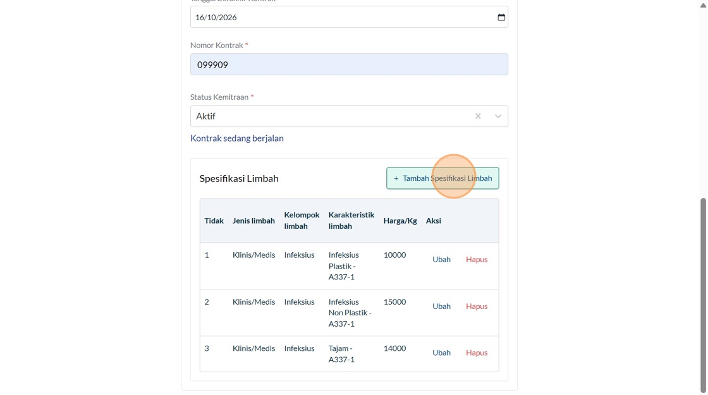The height and width of the screenshot is (395, 708).
Task: Open the calendar picker icon in date field
Action: click(x=501, y=17)
